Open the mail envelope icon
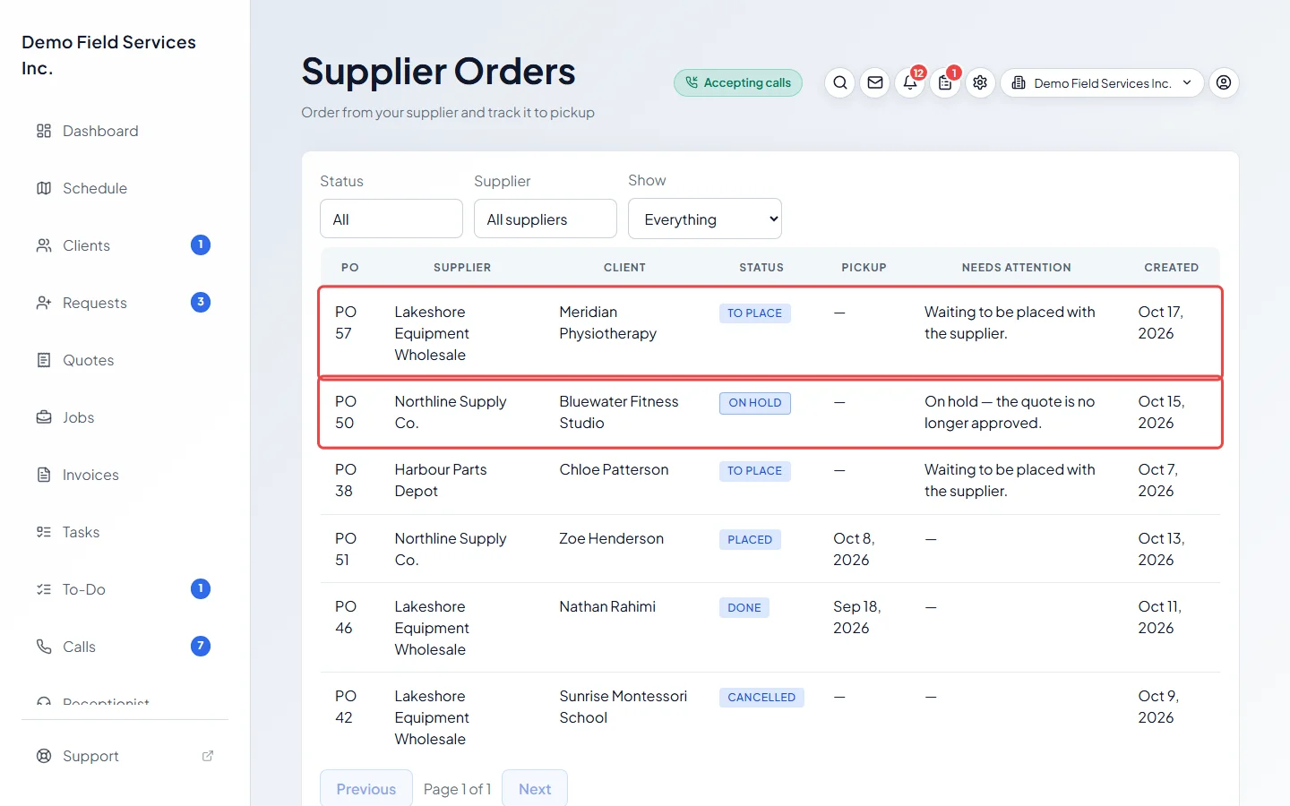Screen dimensions: 1290x806 pyautogui.click(x=875, y=83)
